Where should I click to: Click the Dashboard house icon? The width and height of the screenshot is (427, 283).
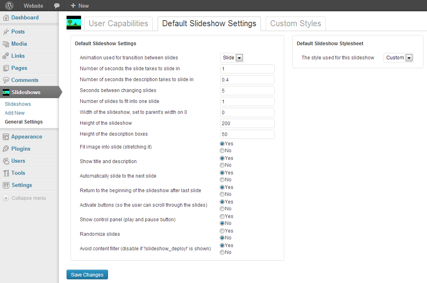(6, 18)
